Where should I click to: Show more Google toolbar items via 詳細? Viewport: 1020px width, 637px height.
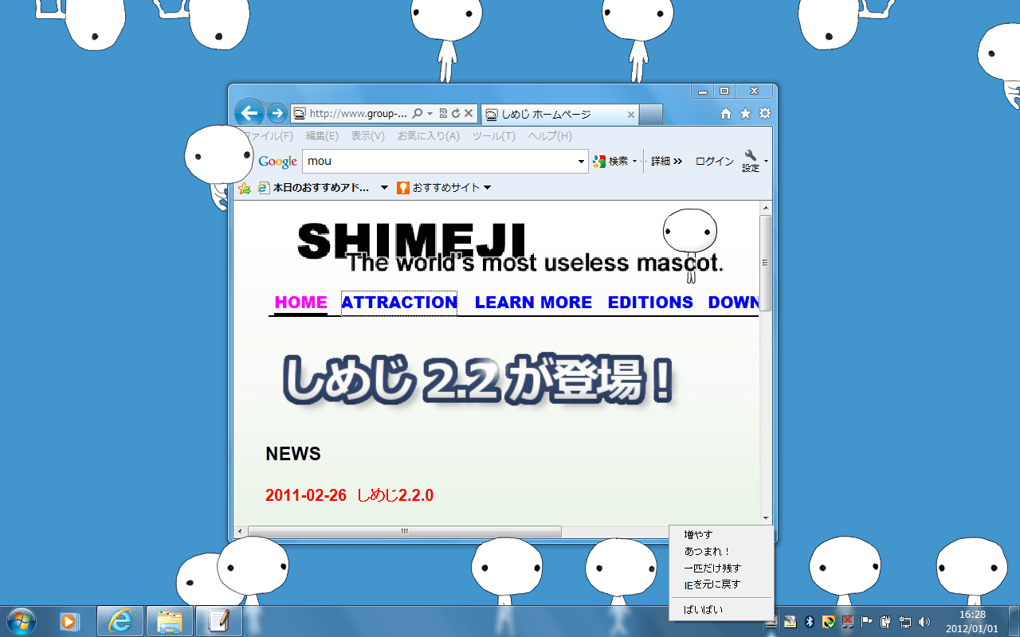pyautogui.click(x=667, y=161)
